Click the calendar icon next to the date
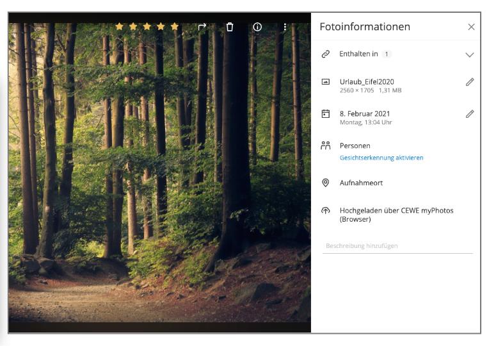The width and height of the screenshot is (489, 346). tap(326, 113)
